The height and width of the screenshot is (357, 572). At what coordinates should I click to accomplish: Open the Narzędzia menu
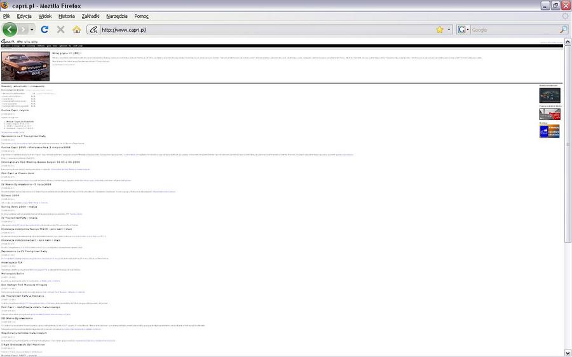click(117, 16)
